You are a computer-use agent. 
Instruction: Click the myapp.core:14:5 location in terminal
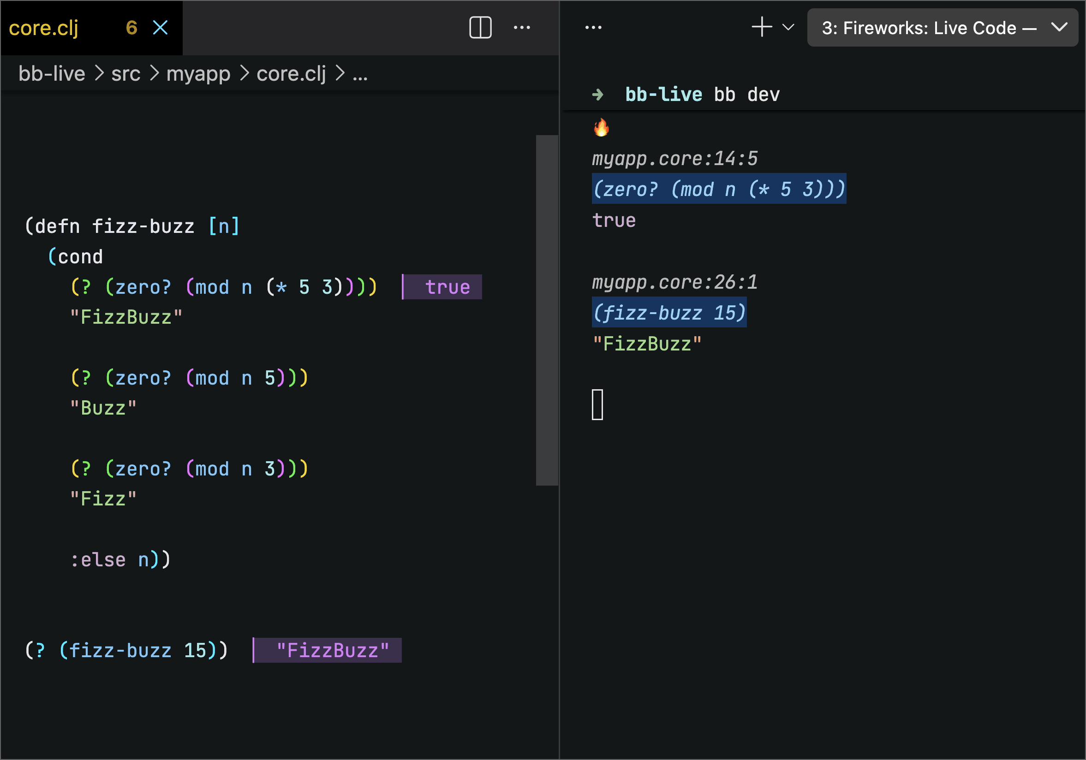(x=675, y=159)
